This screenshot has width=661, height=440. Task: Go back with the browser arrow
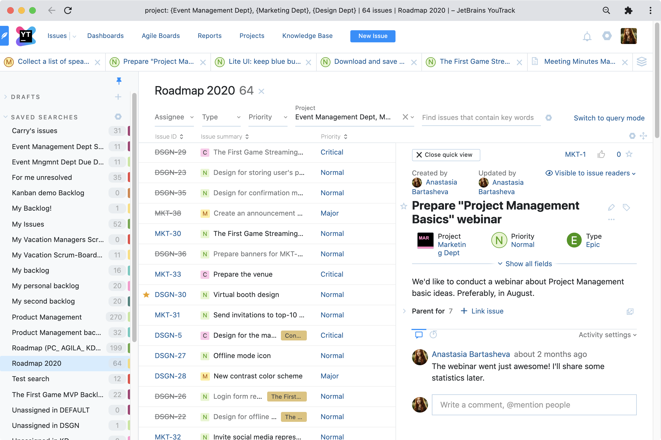(x=52, y=10)
